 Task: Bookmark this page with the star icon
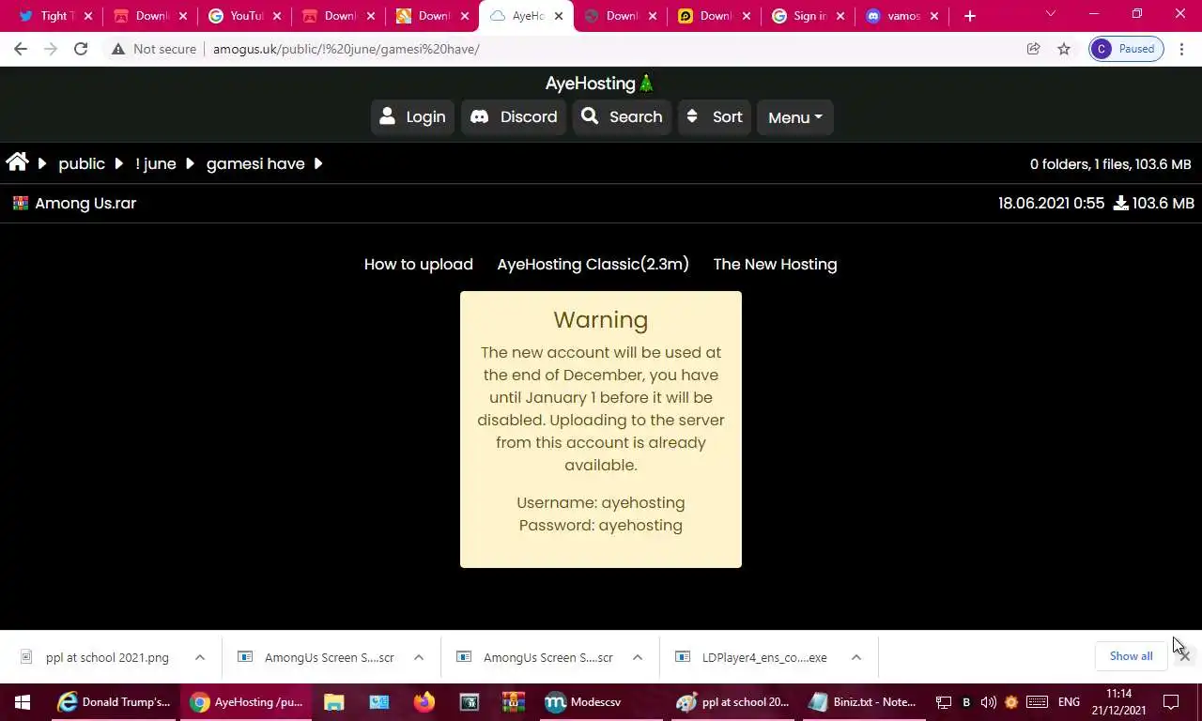point(1064,49)
